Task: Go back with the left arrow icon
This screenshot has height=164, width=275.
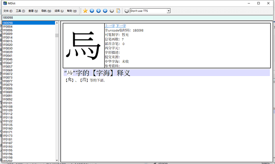Action: click(105, 11)
